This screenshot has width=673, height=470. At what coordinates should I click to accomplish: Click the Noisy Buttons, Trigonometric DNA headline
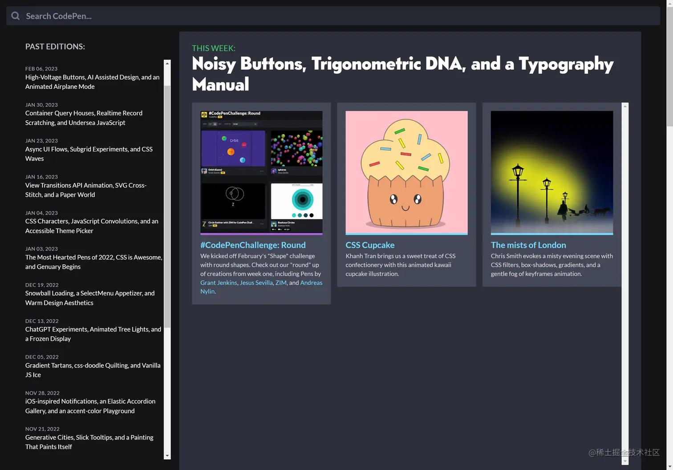403,74
